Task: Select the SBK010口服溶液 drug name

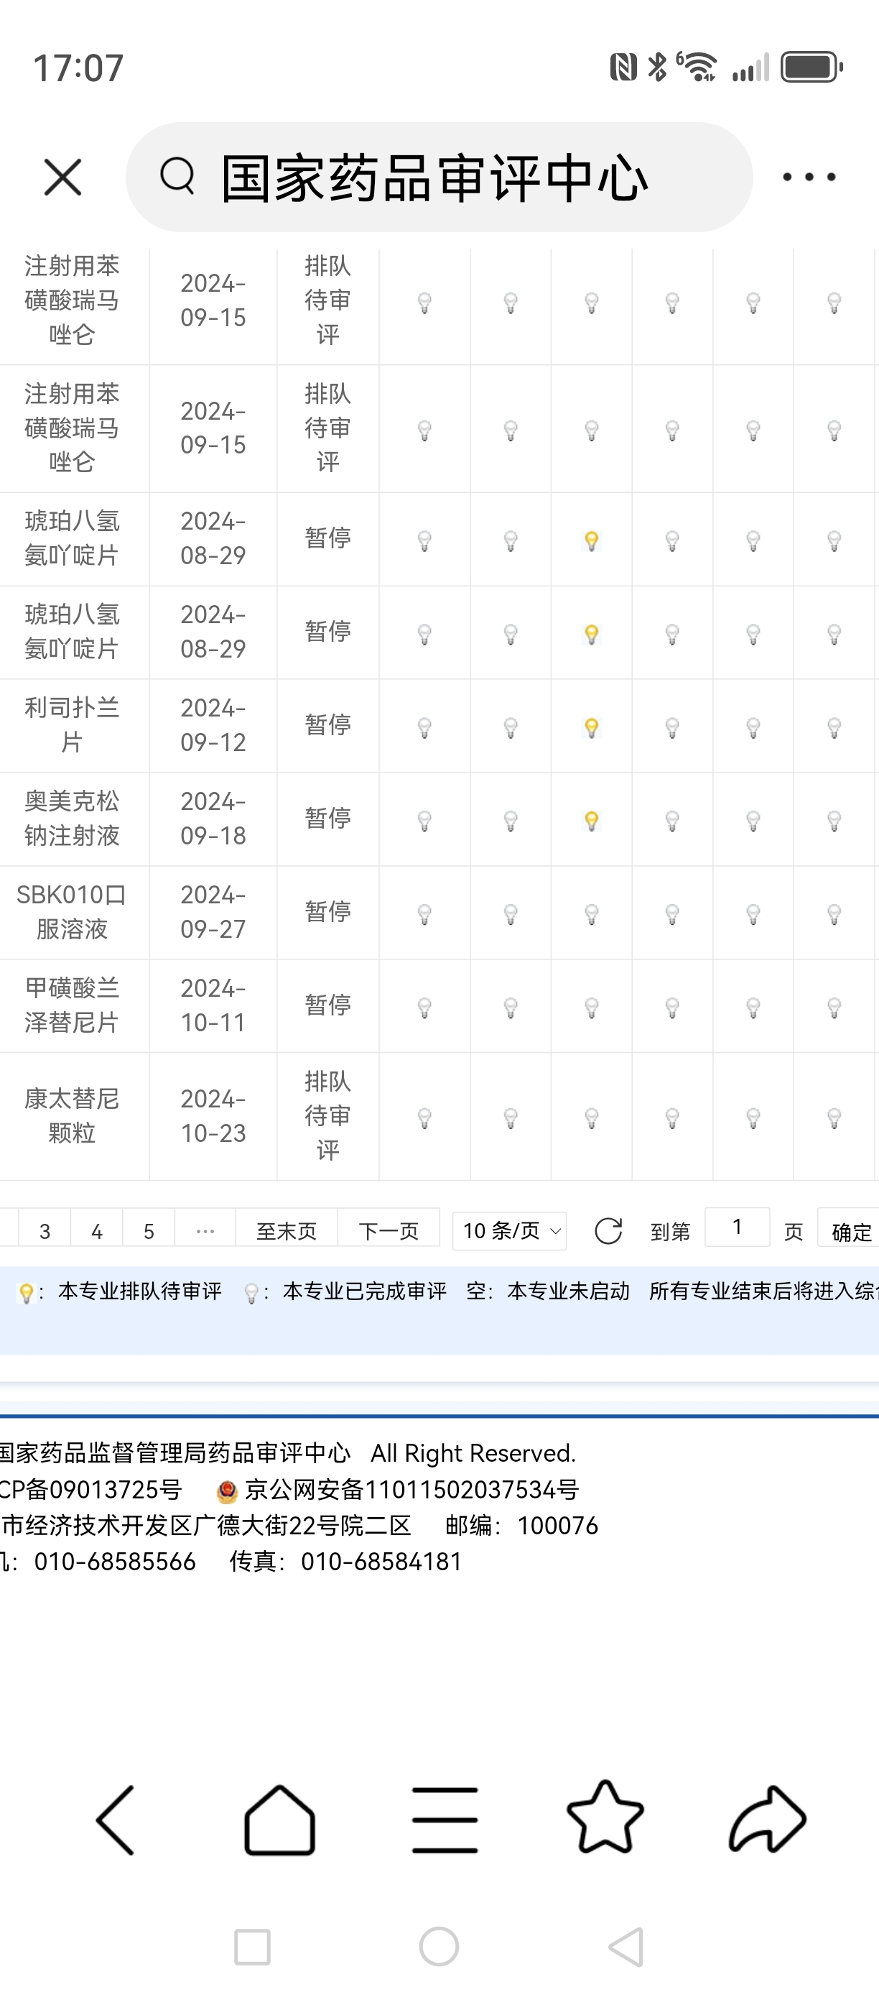Action: [x=72, y=911]
